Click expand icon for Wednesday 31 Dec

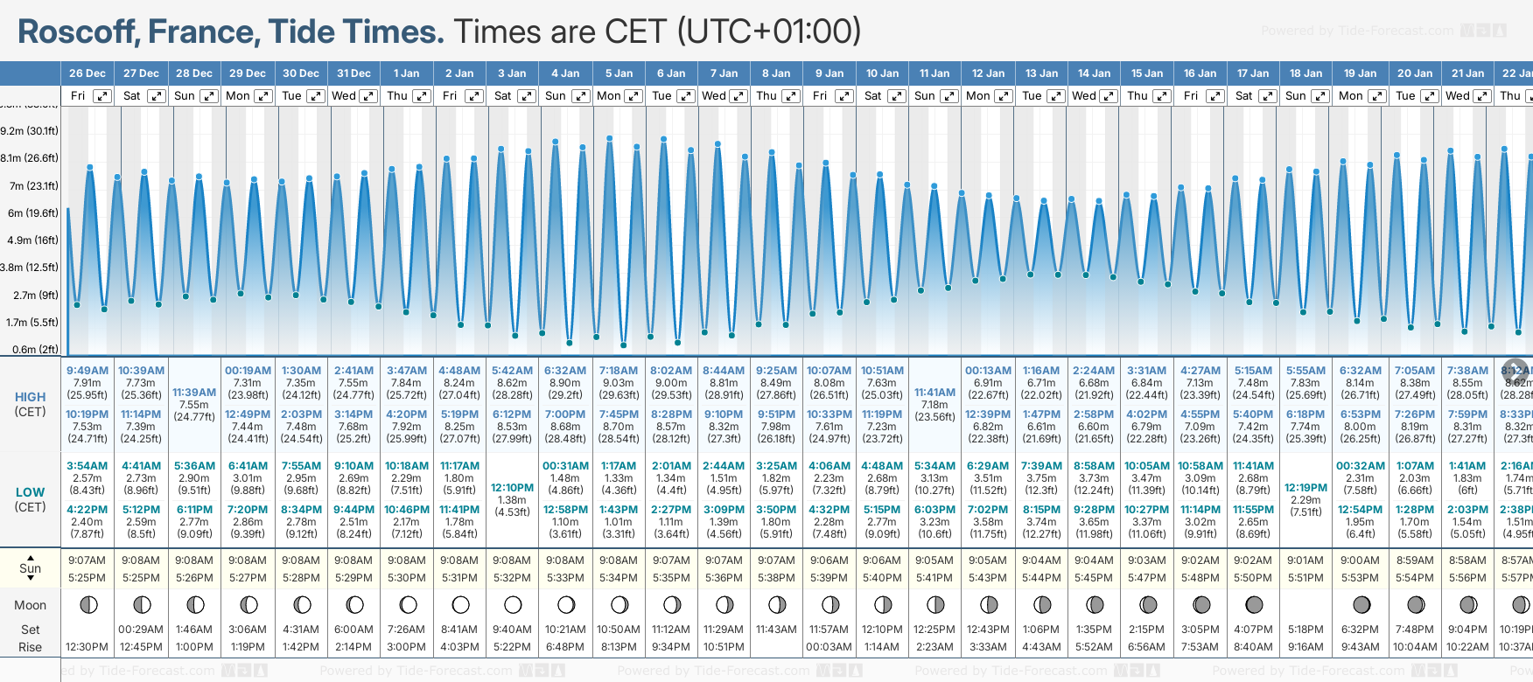[368, 96]
